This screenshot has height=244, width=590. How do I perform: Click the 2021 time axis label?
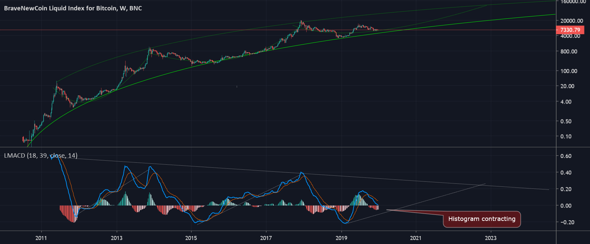416,238
